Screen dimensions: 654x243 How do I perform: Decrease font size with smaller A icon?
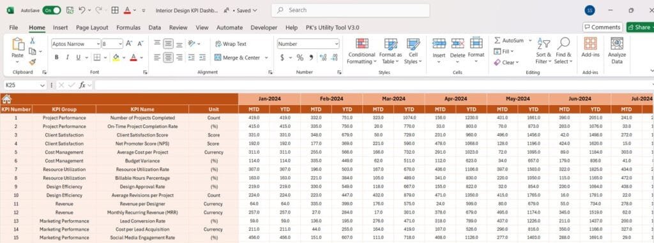tap(140, 43)
